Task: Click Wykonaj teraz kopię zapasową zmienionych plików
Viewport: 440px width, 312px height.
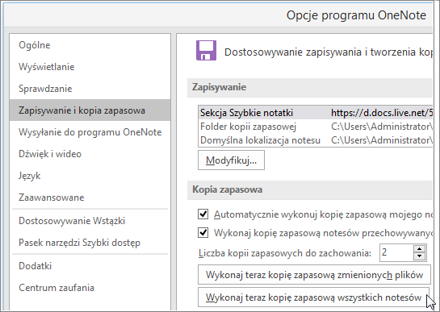Action: [x=314, y=275]
